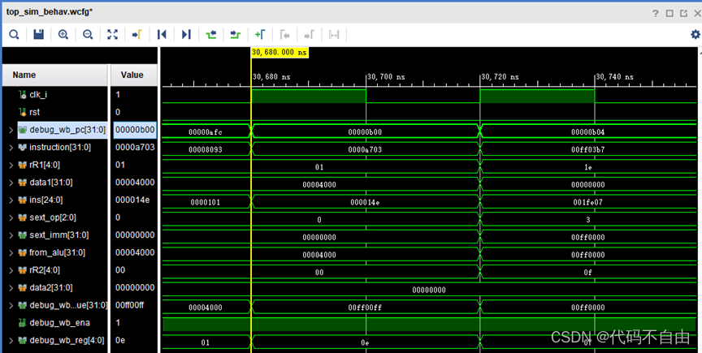Image resolution: width=702 pixels, height=353 pixels.
Task: Click the 30,740 ns ruler mark
Action: click(x=615, y=77)
